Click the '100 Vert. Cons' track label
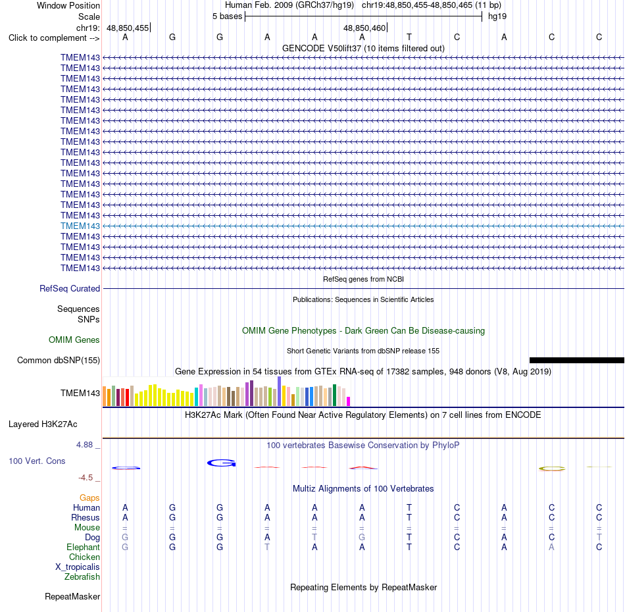 [x=37, y=461]
